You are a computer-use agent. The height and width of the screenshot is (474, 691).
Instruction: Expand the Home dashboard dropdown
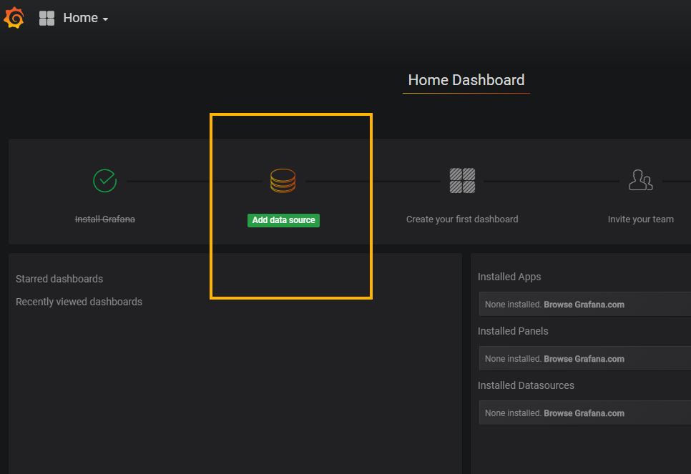click(x=81, y=17)
